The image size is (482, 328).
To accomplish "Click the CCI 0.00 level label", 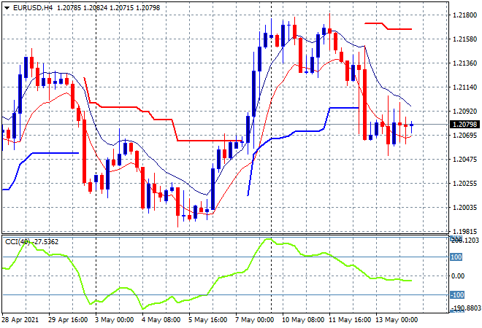I will coord(458,276).
